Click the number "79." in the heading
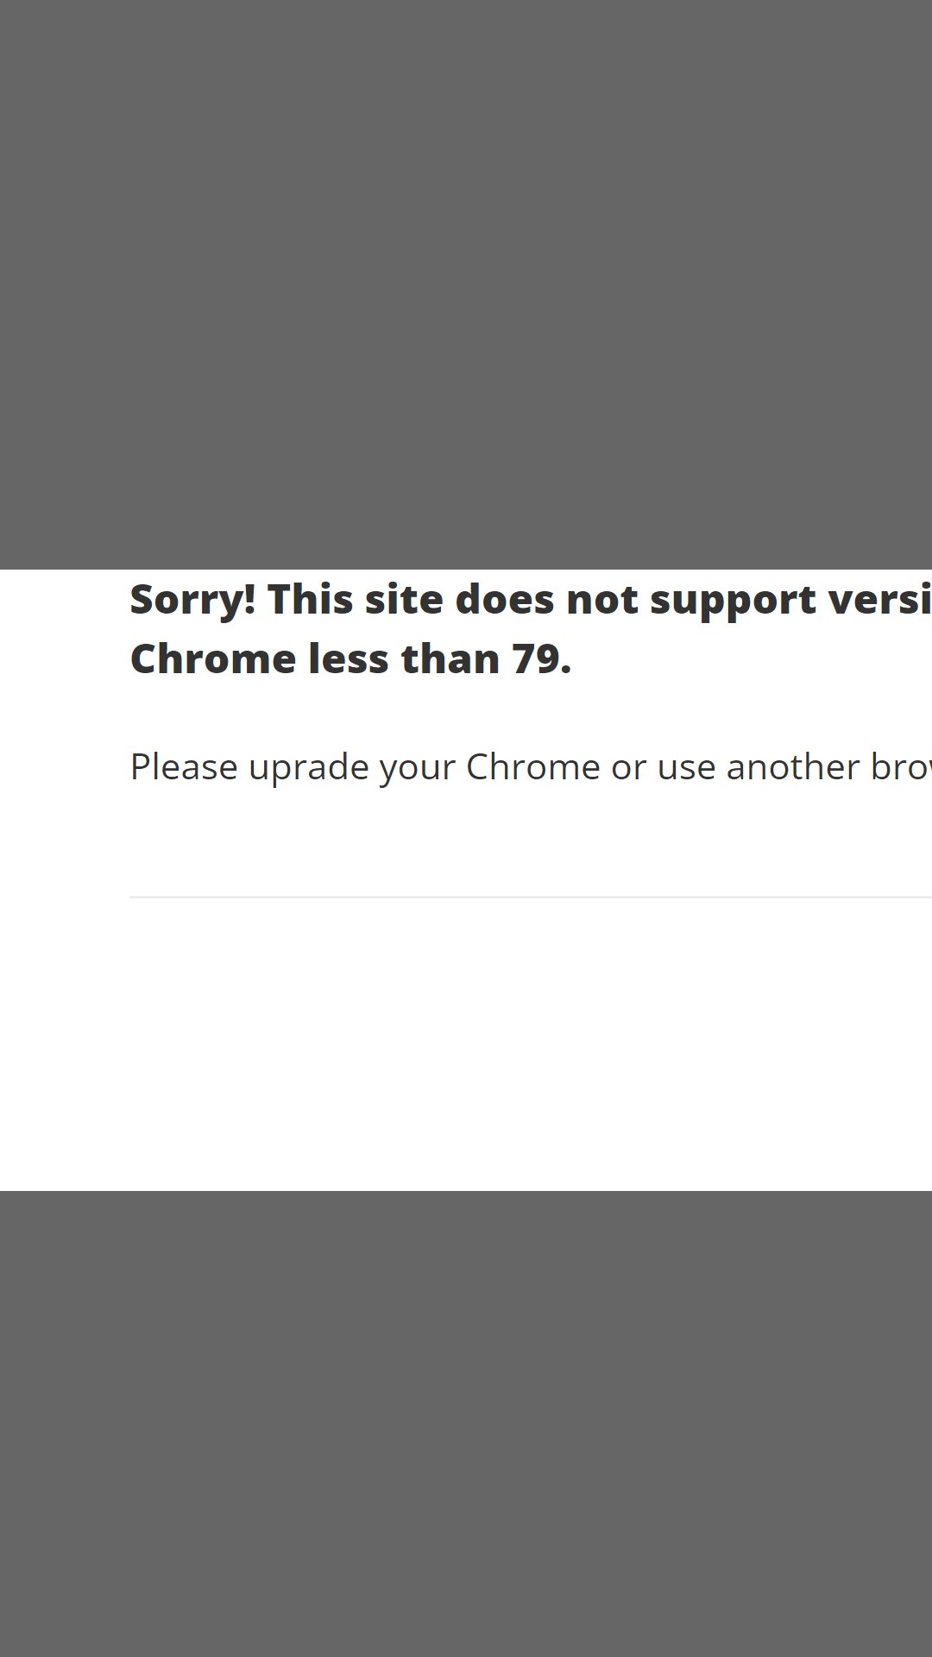 click(x=541, y=660)
